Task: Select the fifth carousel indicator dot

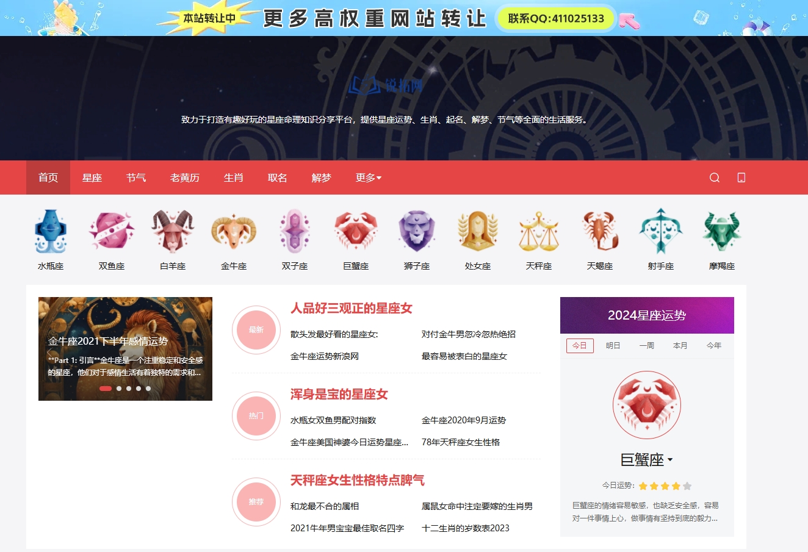Action: tap(148, 389)
